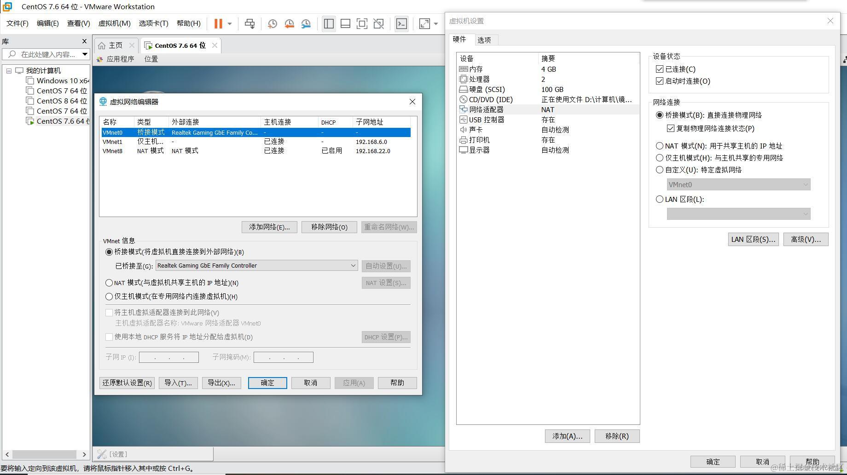Close the CentOS 7.6 64 位 tab
847x475 pixels.
pos(215,45)
